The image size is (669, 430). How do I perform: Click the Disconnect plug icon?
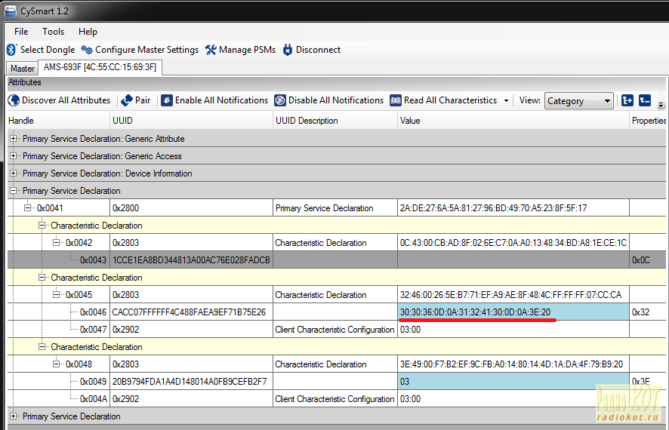pos(288,50)
